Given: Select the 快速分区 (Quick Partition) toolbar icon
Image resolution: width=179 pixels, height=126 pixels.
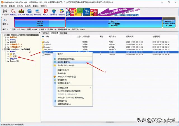Looking at the screenshot, I should click(x=29, y=12).
